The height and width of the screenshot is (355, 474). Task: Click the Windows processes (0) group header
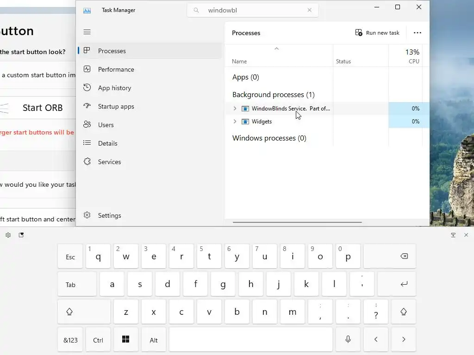(269, 138)
